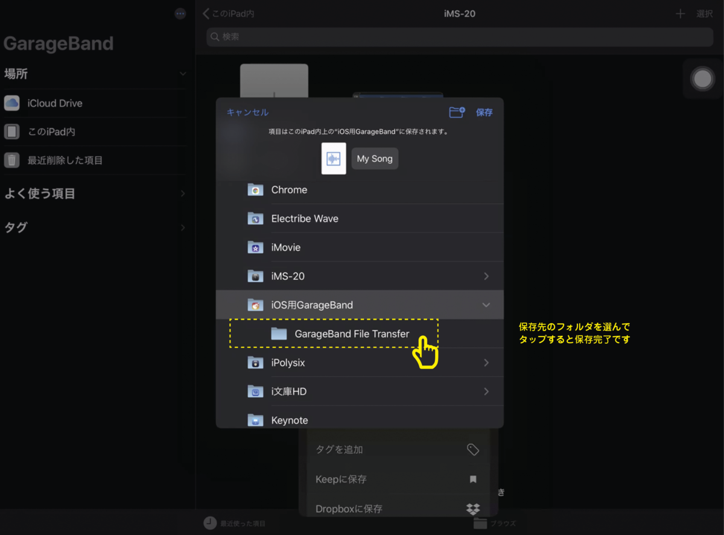Screen dimensions: 724x535
Task: Expand the iMS-20 folder chevron
Action: 486,276
